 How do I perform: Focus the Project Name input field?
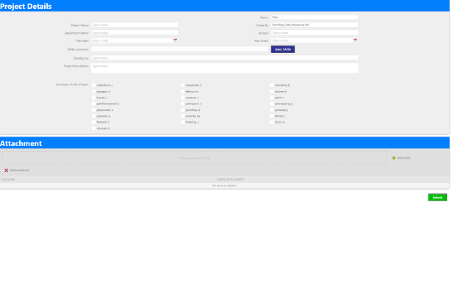click(134, 25)
